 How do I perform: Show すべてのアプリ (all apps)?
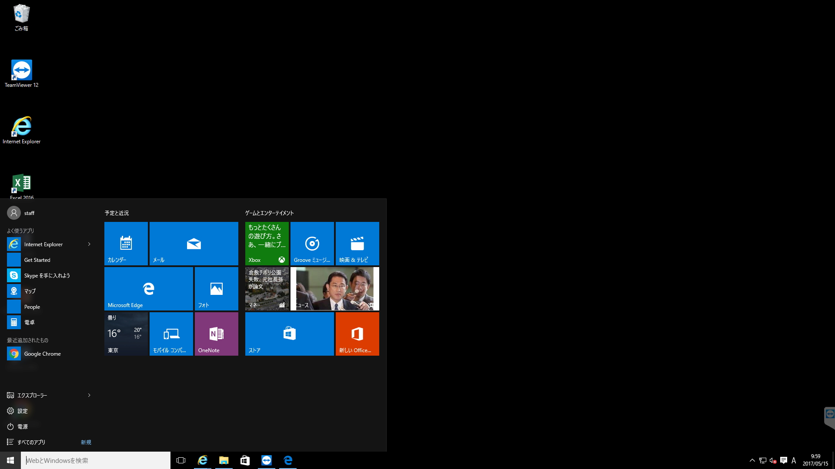[x=49, y=442]
